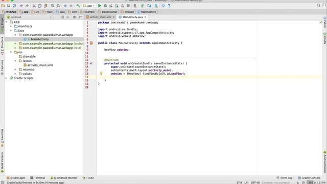Collapse the res folder arrow
327x184 pixels.
tap(11, 52)
